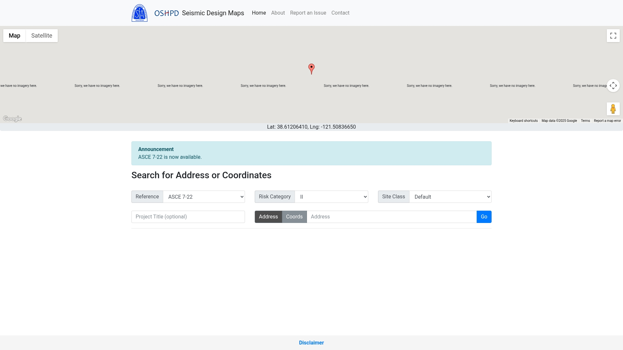Open the About menu item
The width and height of the screenshot is (623, 350).
(278, 13)
